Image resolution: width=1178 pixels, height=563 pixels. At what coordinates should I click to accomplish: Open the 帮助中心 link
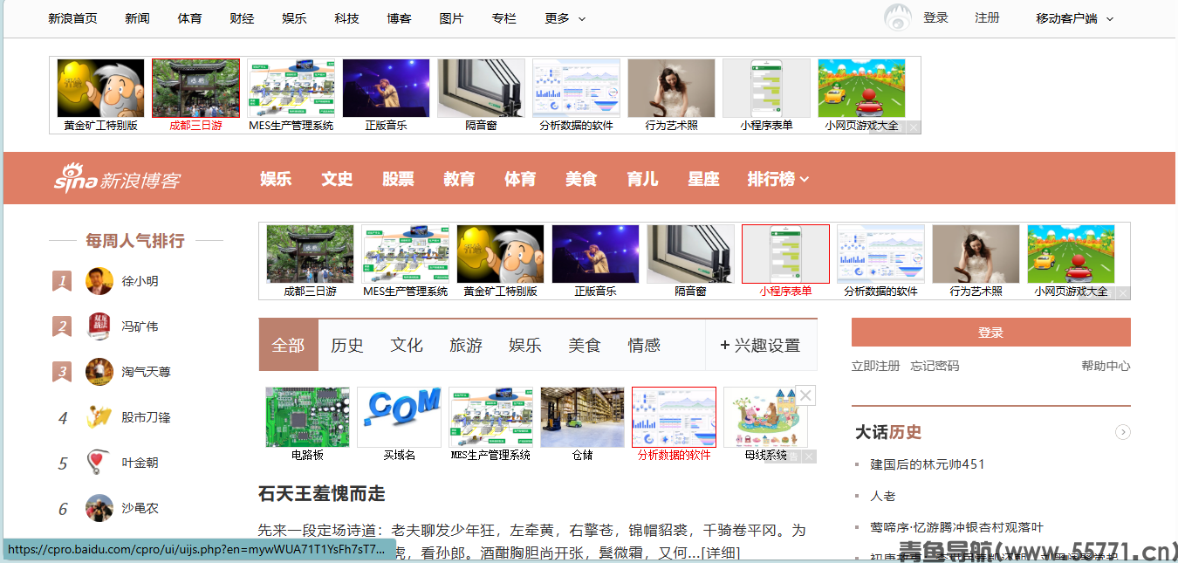coord(1106,366)
